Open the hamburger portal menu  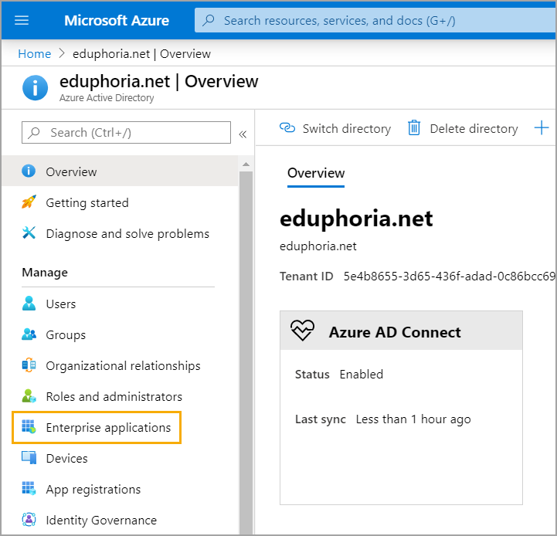click(x=22, y=20)
